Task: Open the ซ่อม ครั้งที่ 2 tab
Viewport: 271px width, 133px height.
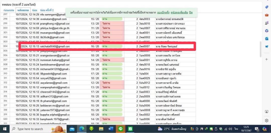Action: point(47,10)
